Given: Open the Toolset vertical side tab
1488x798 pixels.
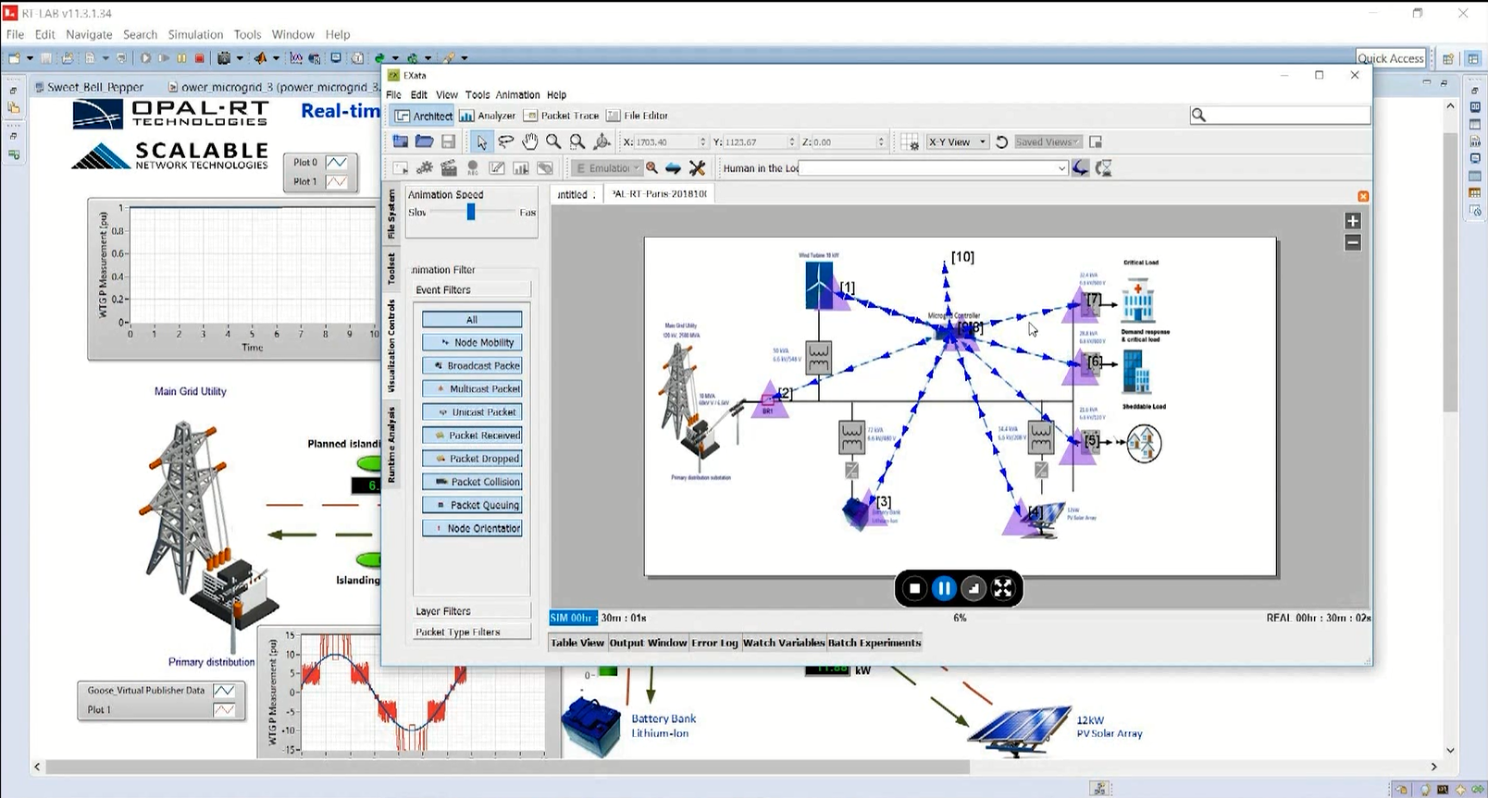Looking at the screenshot, I should (391, 267).
